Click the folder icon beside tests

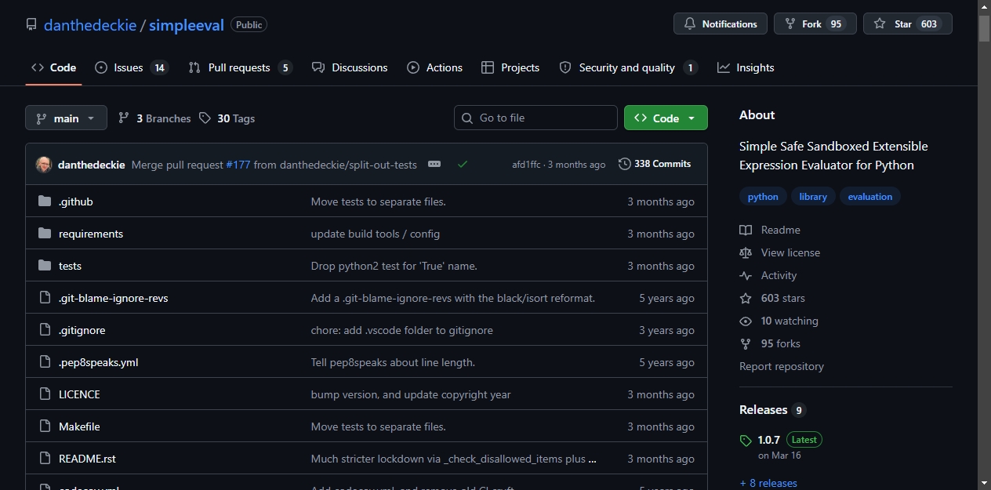click(45, 266)
